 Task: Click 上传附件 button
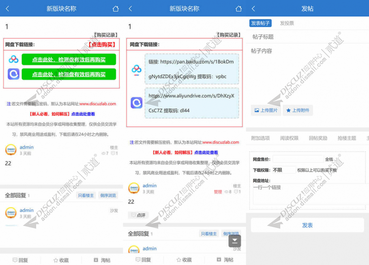[x=298, y=110]
